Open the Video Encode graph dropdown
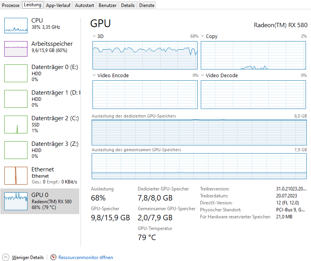This screenshot has height=261, width=311. click(x=94, y=76)
